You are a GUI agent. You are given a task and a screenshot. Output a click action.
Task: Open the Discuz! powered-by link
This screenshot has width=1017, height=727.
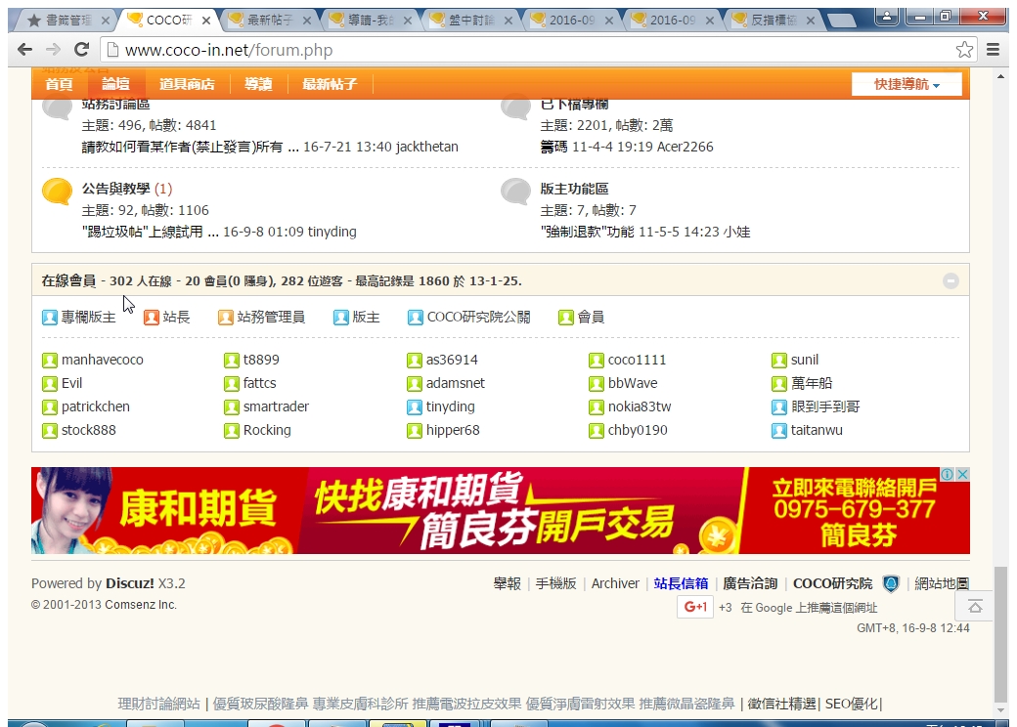click(x=130, y=583)
